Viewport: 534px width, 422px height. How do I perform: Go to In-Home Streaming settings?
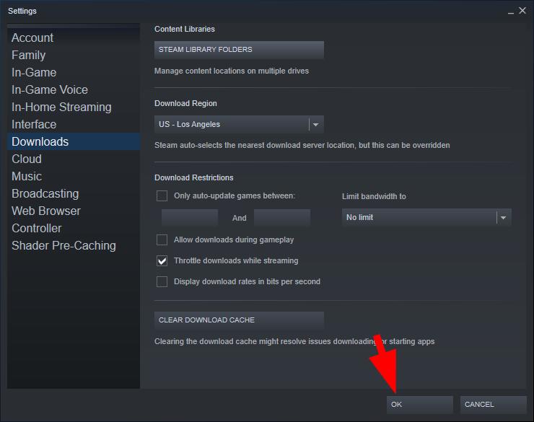[74, 107]
